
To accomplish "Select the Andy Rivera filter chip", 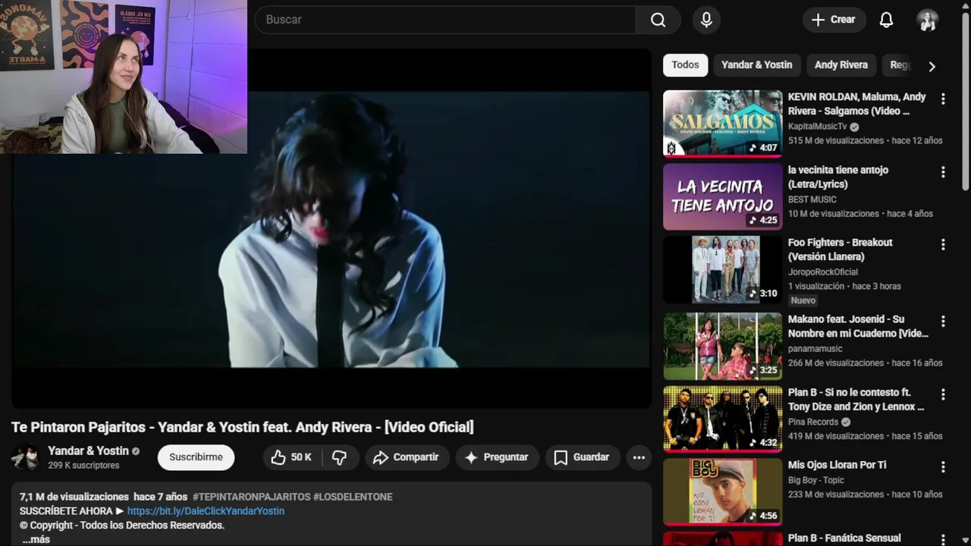I will 841,65.
